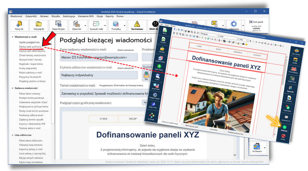Click the Nowy list toolbar icon
Screen dimensions: 308x171
click(19, 25)
